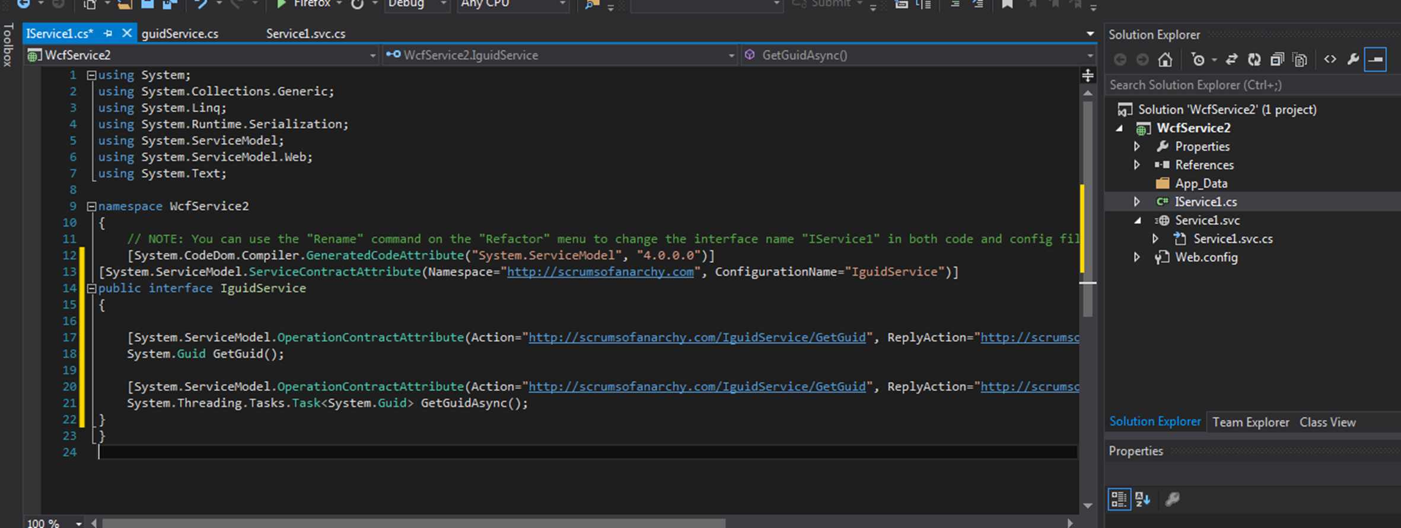The width and height of the screenshot is (1401, 528).
Task: Open Properties via wrench in Solution Explorer toolbar
Action: click(1353, 59)
